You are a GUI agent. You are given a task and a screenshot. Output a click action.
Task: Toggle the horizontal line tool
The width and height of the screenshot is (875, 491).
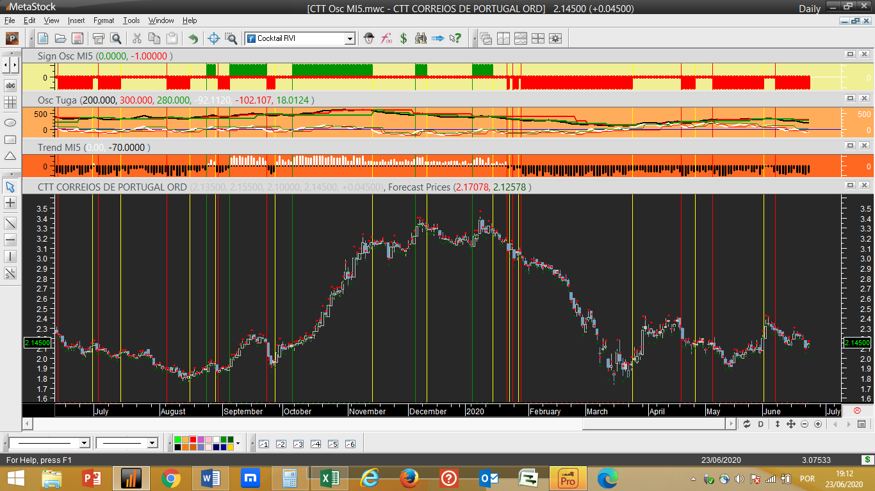[10, 240]
